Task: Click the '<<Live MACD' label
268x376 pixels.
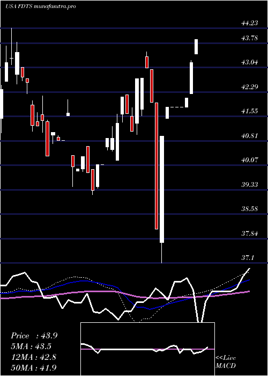Action: pos(226,362)
